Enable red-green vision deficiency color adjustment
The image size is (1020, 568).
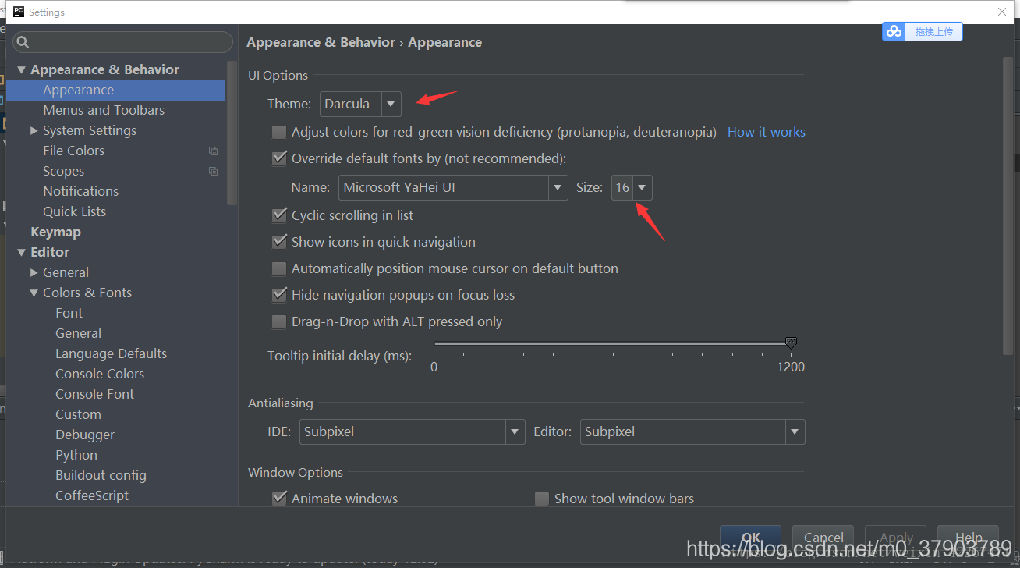coord(279,132)
